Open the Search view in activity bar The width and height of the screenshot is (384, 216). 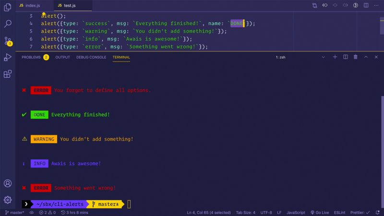[x=8, y=24]
